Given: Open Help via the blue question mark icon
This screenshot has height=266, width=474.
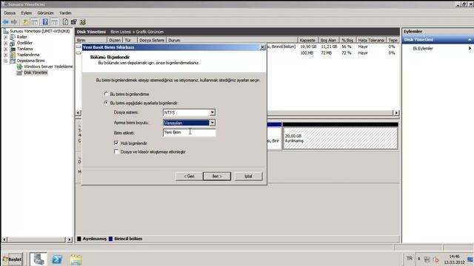Looking at the screenshot, I should point(45,22).
